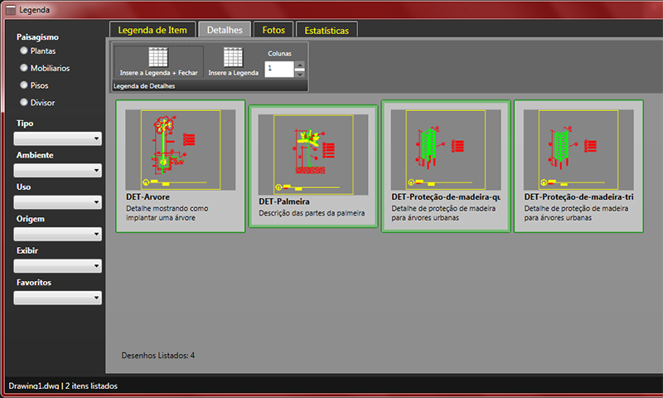Expand the Origem dropdown
The image size is (663, 398).
point(58,234)
